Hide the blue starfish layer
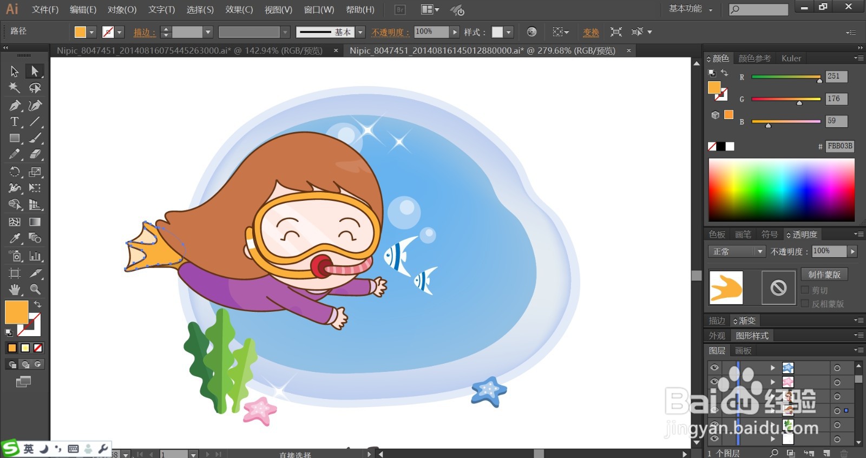The image size is (866, 458). point(714,368)
